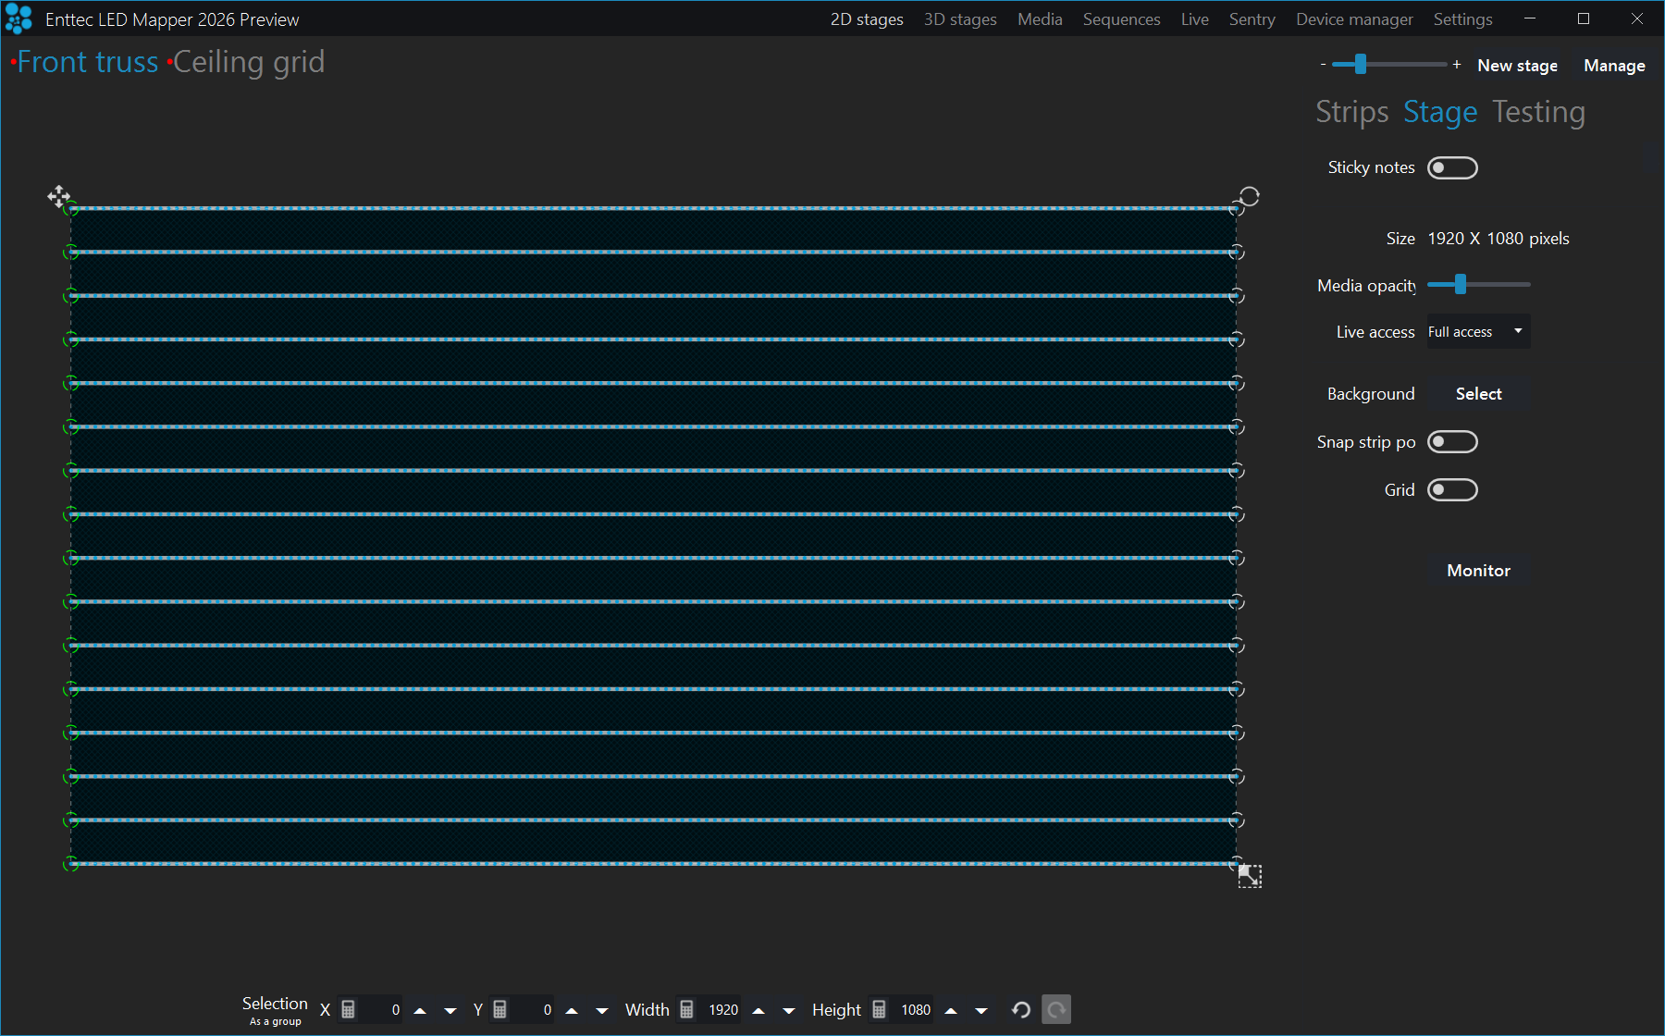This screenshot has width=1665, height=1036.
Task: Open the Sequences section
Action: coord(1121,19)
